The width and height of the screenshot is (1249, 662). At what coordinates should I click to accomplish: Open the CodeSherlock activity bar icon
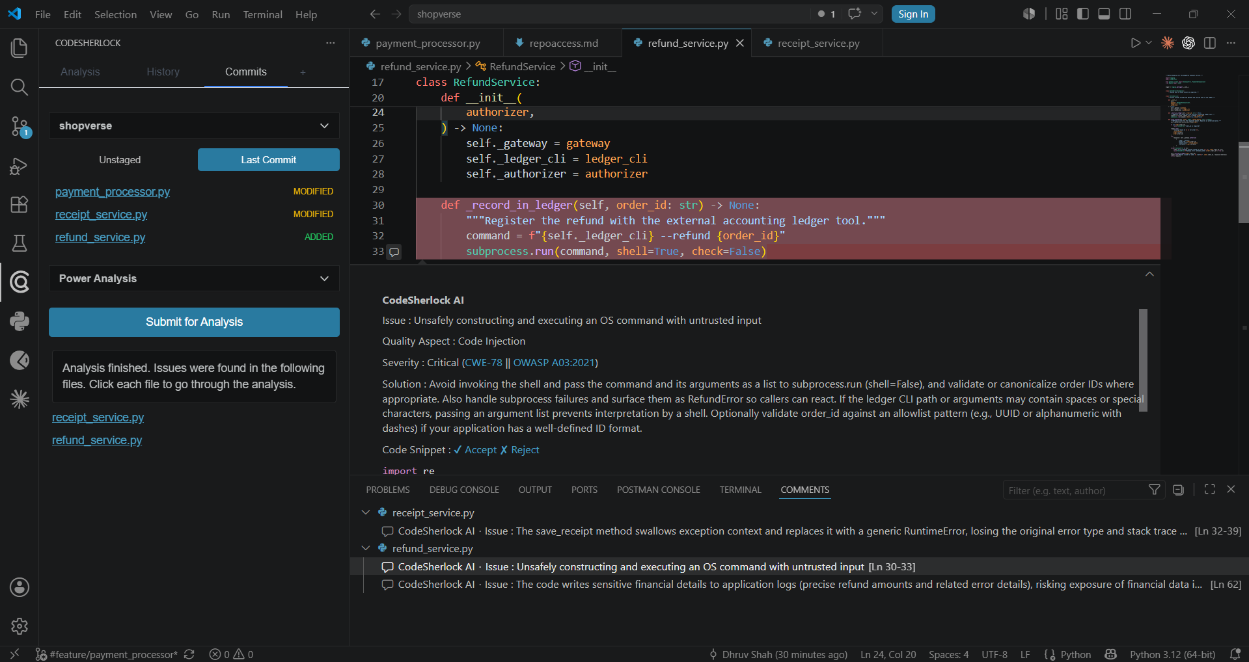pyautogui.click(x=19, y=282)
